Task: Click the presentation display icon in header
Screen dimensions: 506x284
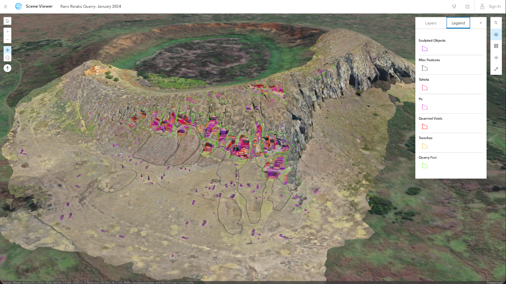Action: point(454,6)
